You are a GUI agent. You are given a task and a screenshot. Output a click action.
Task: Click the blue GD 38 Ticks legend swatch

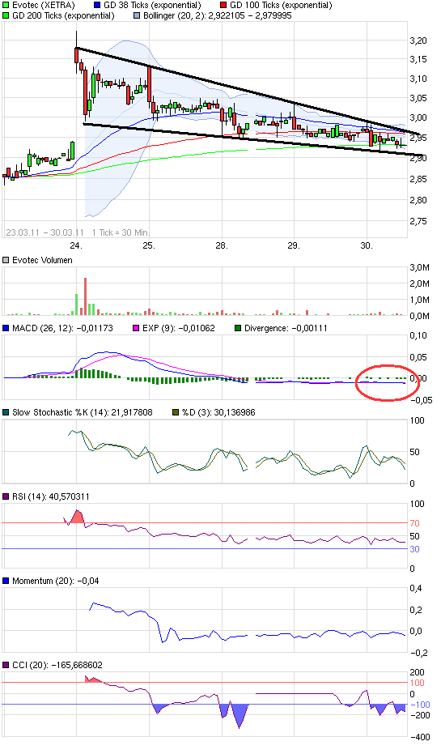[97, 6]
